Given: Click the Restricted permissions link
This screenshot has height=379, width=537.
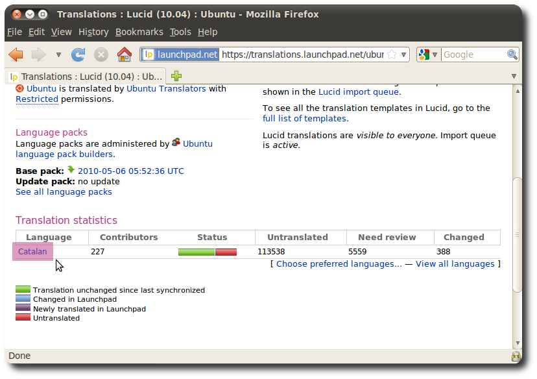Looking at the screenshot, I should point(37,99).
